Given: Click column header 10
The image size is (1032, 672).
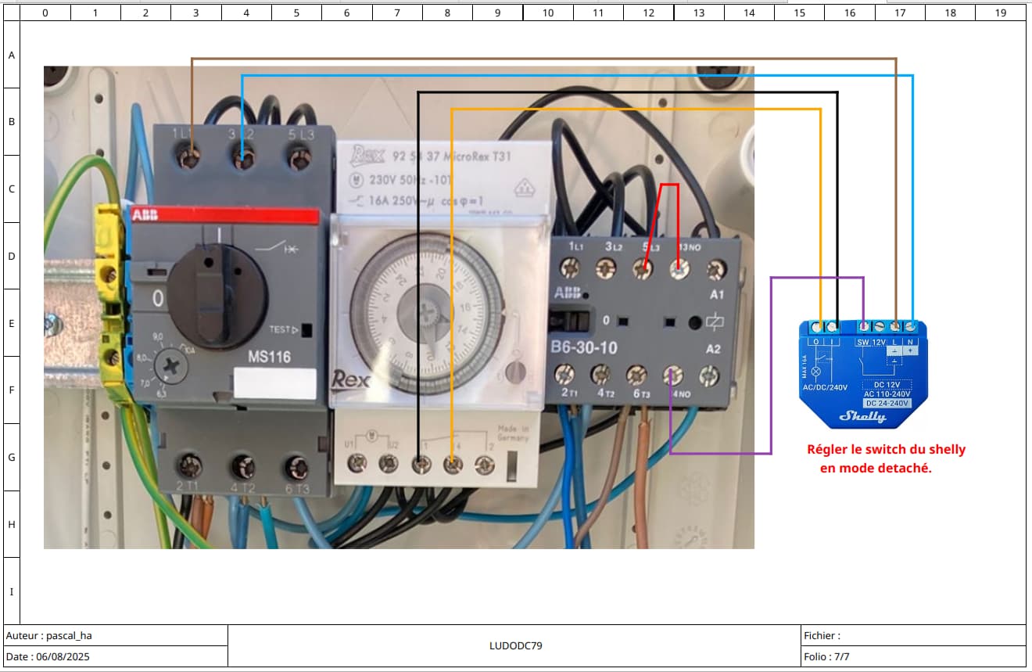Looking at the screenshot, I should (x=547, y=13).
